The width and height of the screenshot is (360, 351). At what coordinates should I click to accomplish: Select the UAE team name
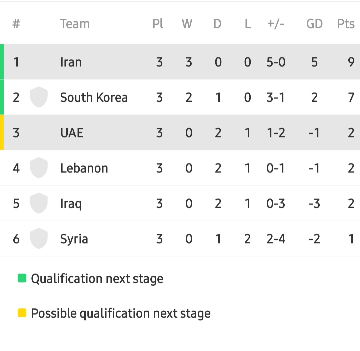pos(72,133)
